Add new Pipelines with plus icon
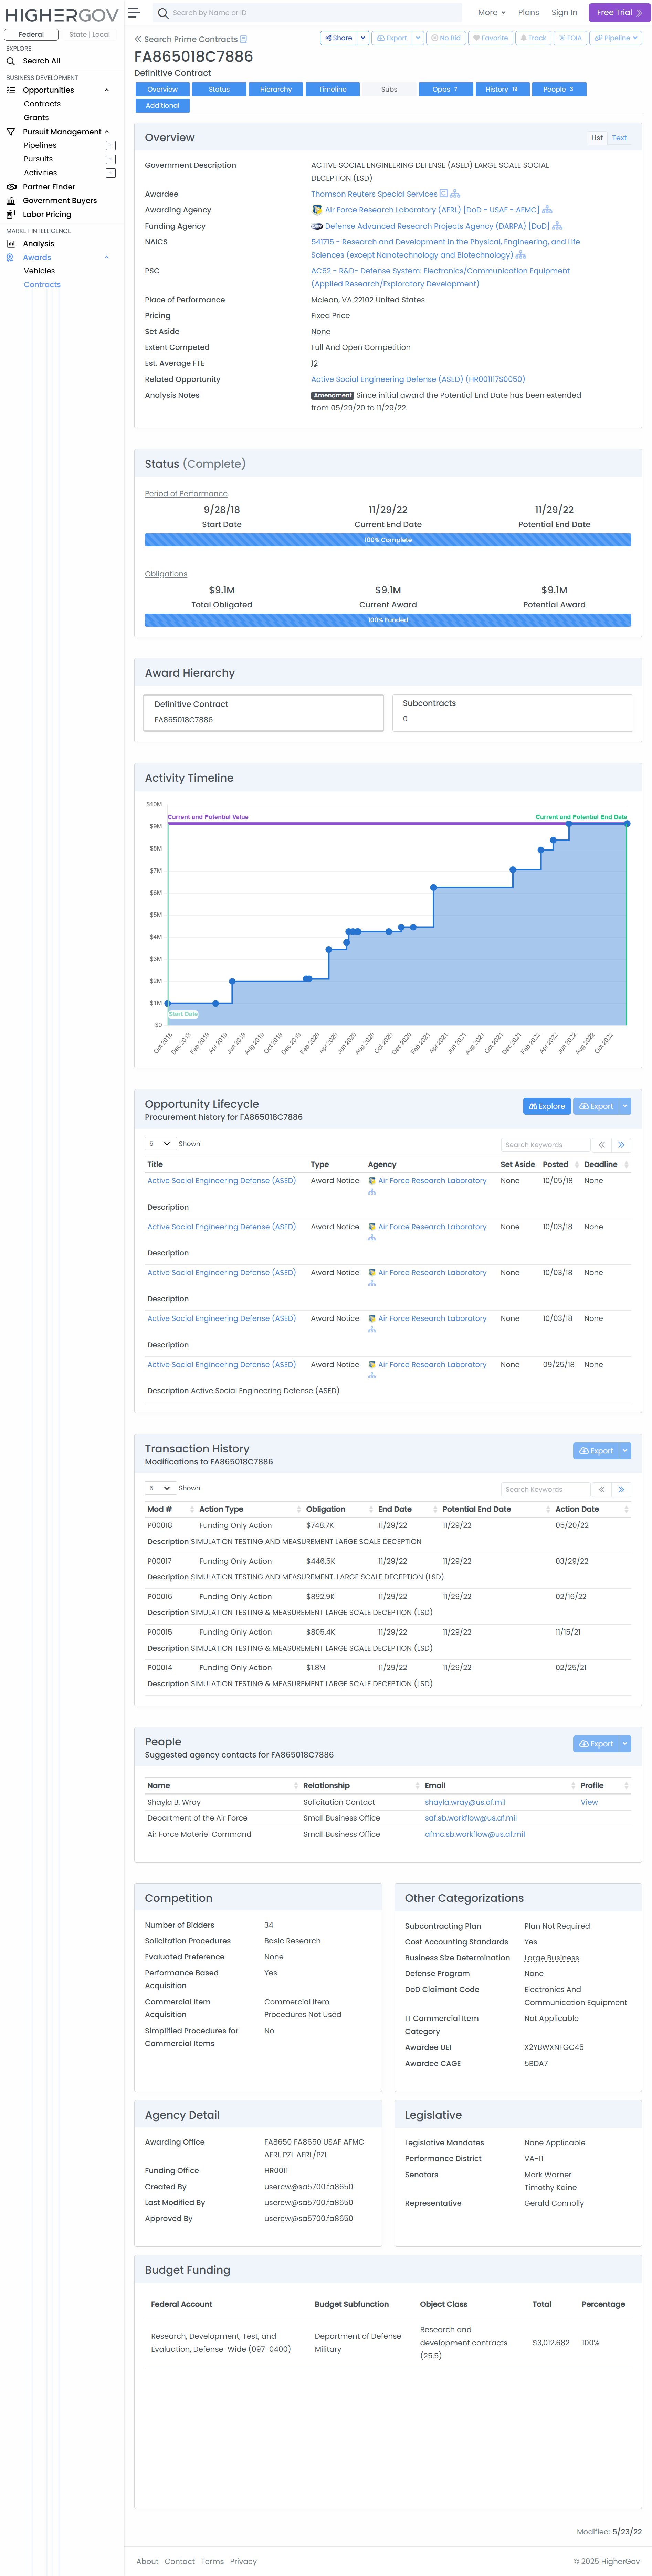Image resolution: width=652 pixels, height=2576 pixels. (x=110, y=146)
